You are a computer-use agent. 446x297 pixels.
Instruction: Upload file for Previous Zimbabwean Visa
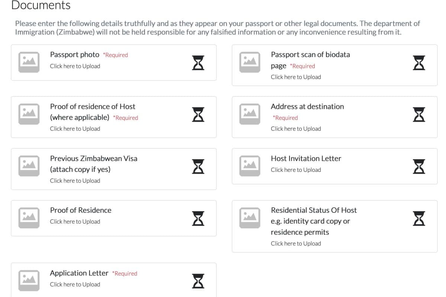pos(75,181)
